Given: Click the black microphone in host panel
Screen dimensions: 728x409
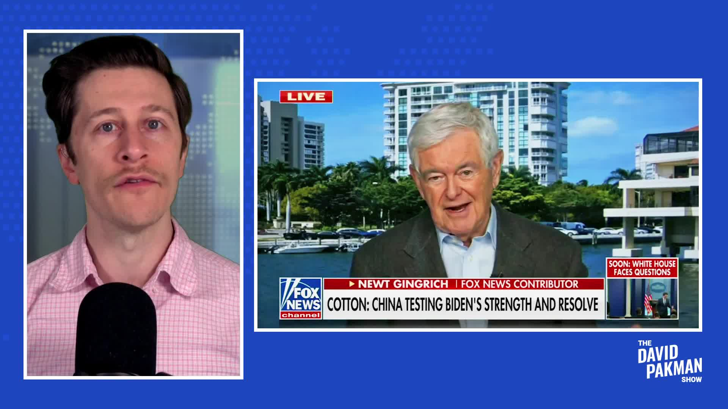Looking at the screenshot, I should click(117, 329).
